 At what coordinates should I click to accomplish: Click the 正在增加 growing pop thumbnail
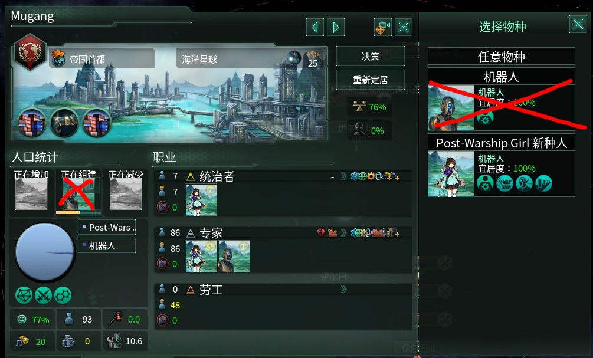(x=31, y=193)
